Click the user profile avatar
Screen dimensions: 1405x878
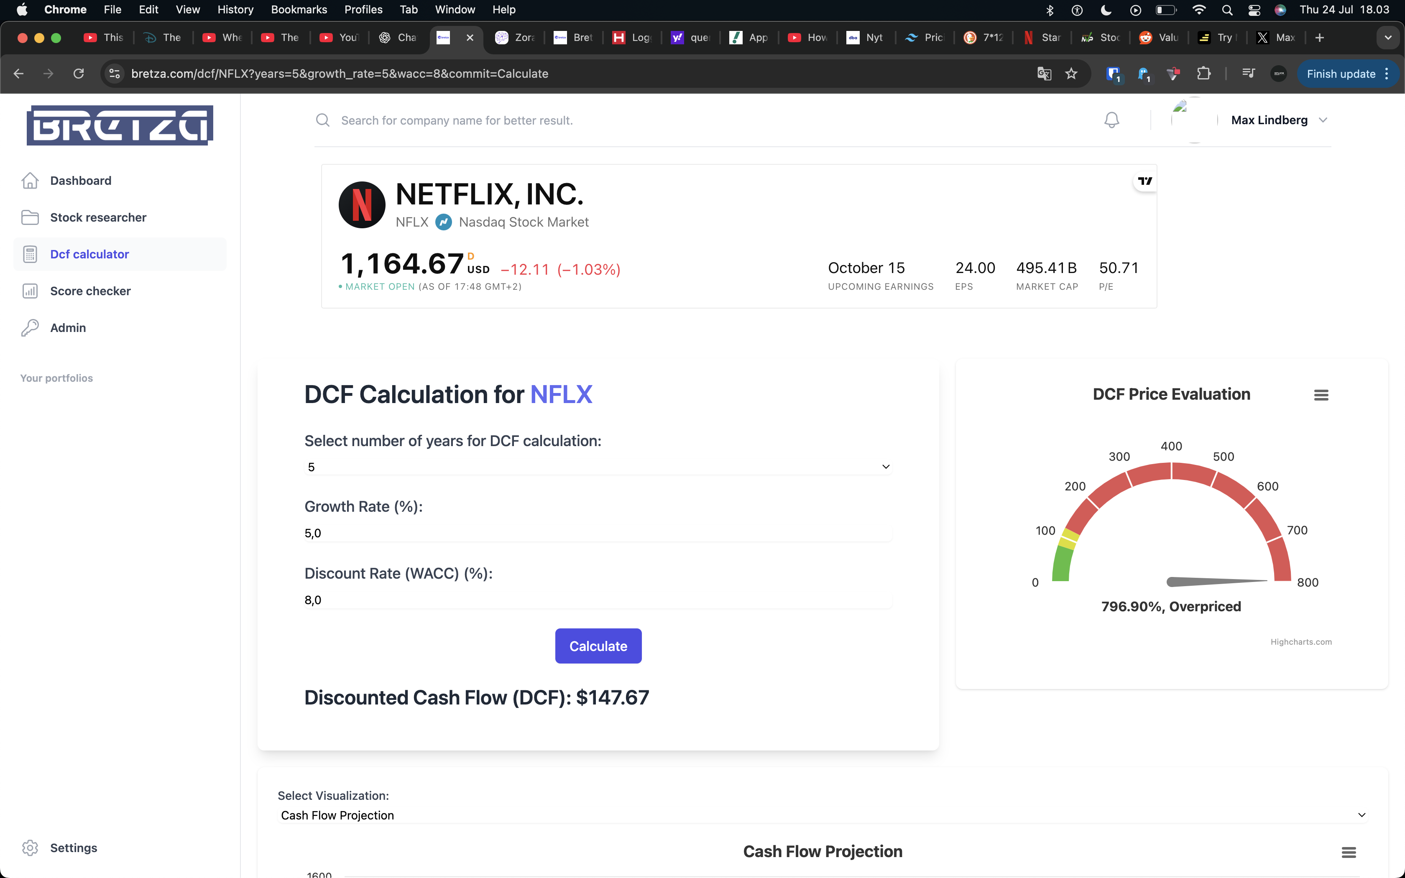[x=1194, y=120]
